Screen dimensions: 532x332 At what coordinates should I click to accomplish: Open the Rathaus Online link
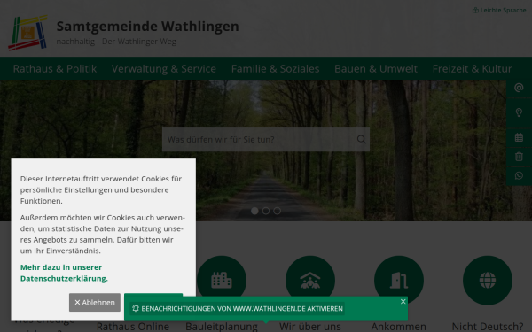[x=133, y=327]
